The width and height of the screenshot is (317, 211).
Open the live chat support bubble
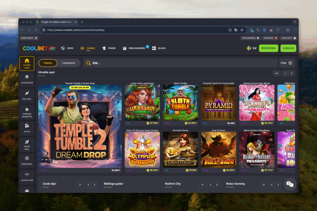[x=290, y=184]
